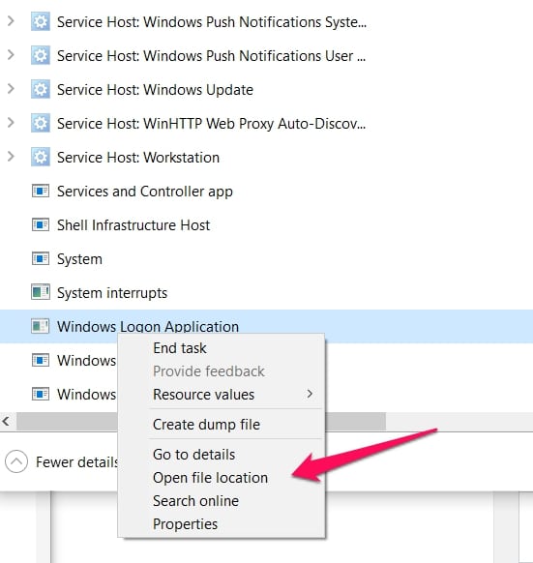Click the Shell Infrastructure Host process icon
533x563 pixels.
[x=41, y=224]
